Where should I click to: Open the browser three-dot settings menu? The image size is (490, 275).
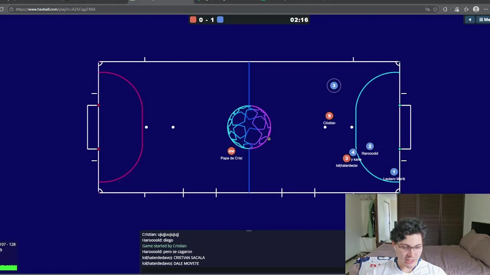coord(487,9)
